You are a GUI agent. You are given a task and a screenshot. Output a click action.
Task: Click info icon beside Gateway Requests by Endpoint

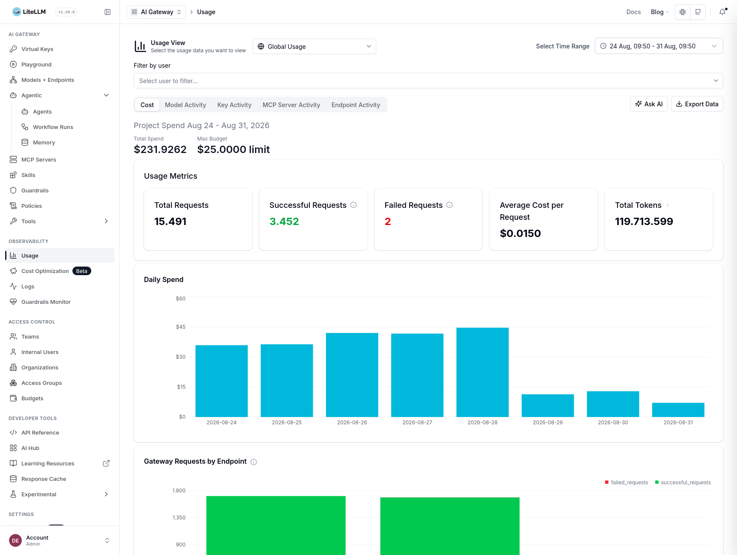[254, 462]
